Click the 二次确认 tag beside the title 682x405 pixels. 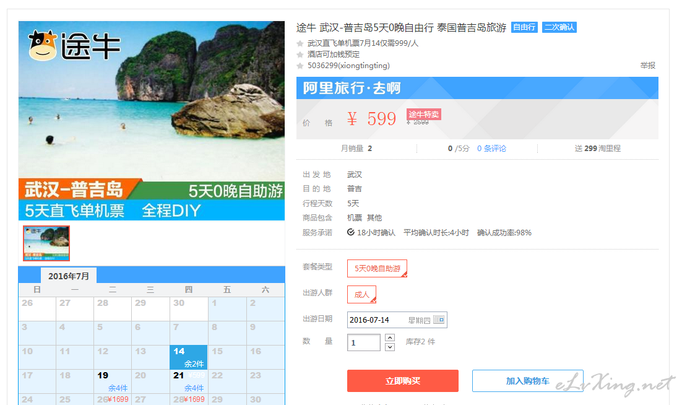pos(559,27)
